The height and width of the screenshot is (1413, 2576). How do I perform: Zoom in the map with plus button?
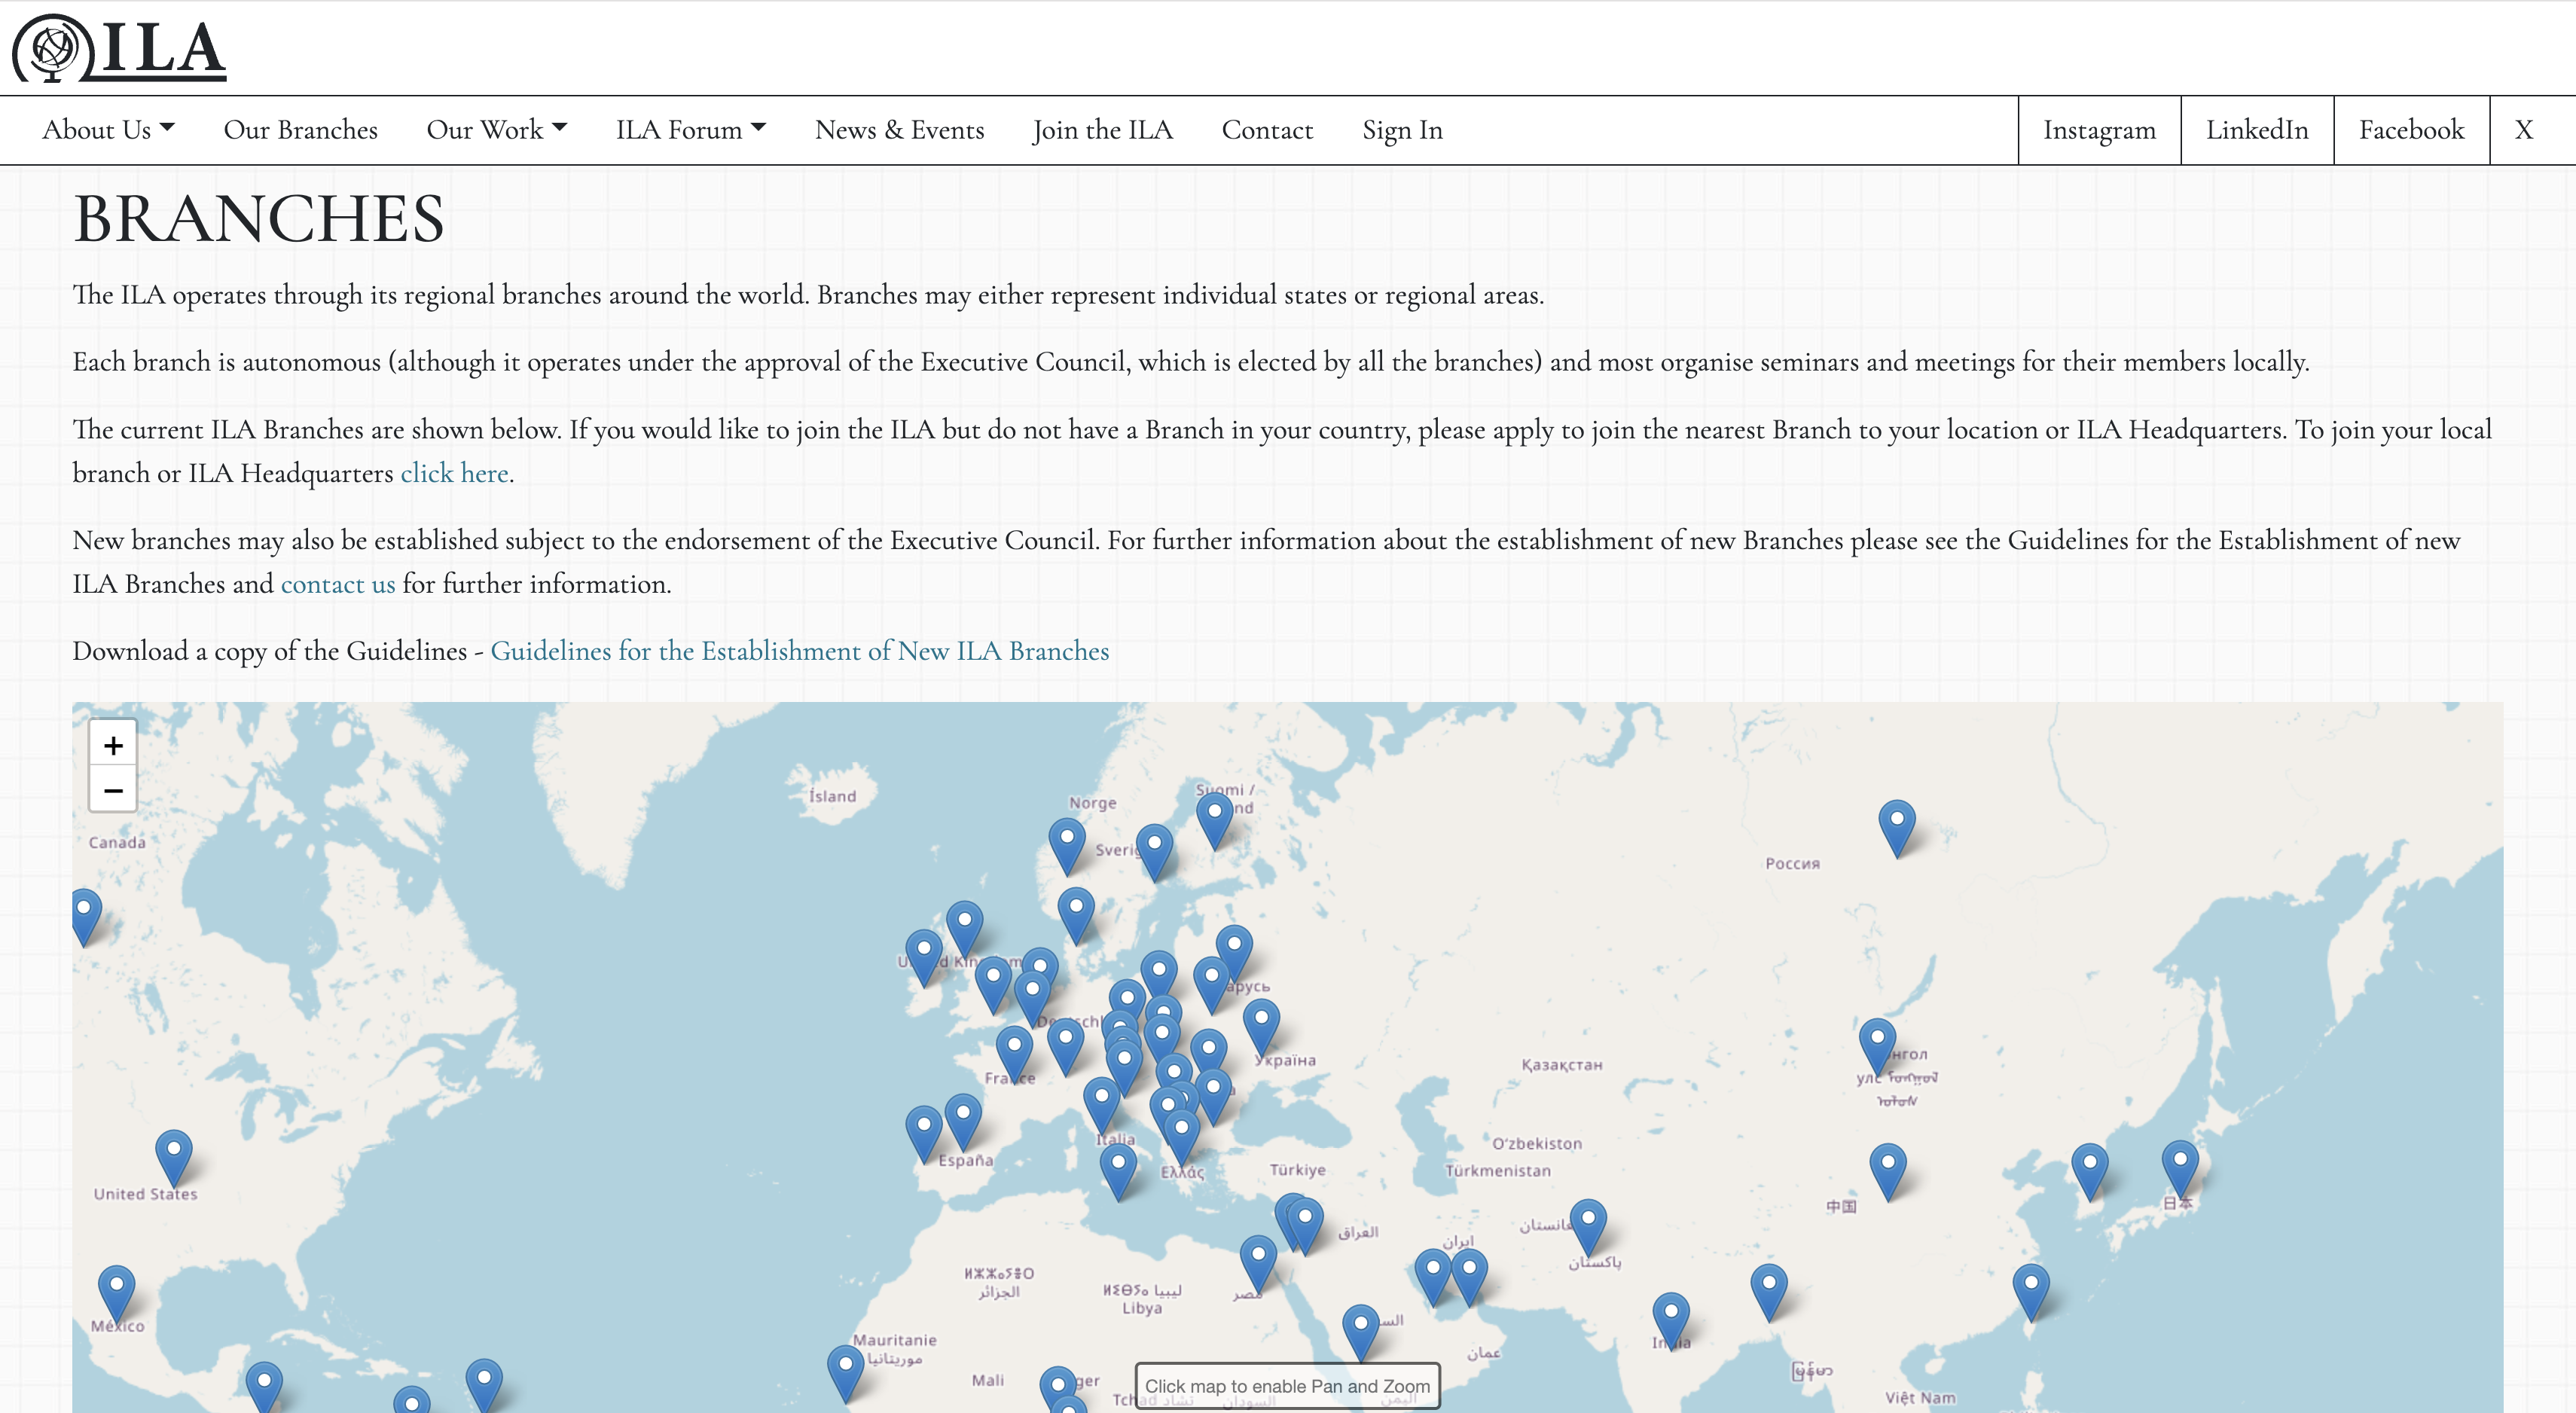(x=113, y=745)
